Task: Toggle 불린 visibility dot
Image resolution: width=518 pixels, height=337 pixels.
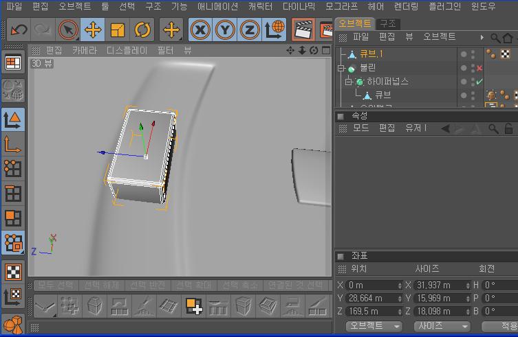Action: pos(464,67)
